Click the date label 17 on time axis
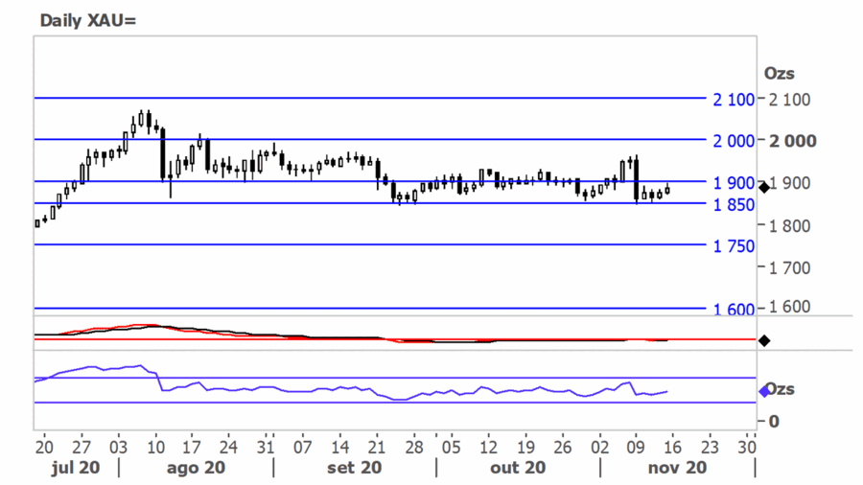Viewport: 863px width, 485px height. coord(192,447)
